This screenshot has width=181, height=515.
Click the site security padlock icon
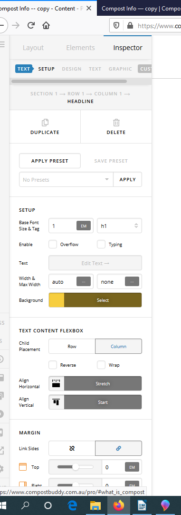coord(130,25)
